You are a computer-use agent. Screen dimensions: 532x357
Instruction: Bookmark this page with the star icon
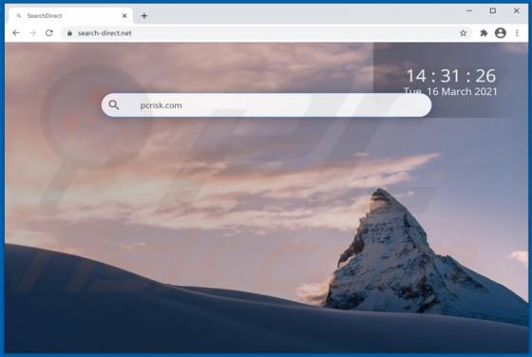pyautogui.click(x=463, y=33)
